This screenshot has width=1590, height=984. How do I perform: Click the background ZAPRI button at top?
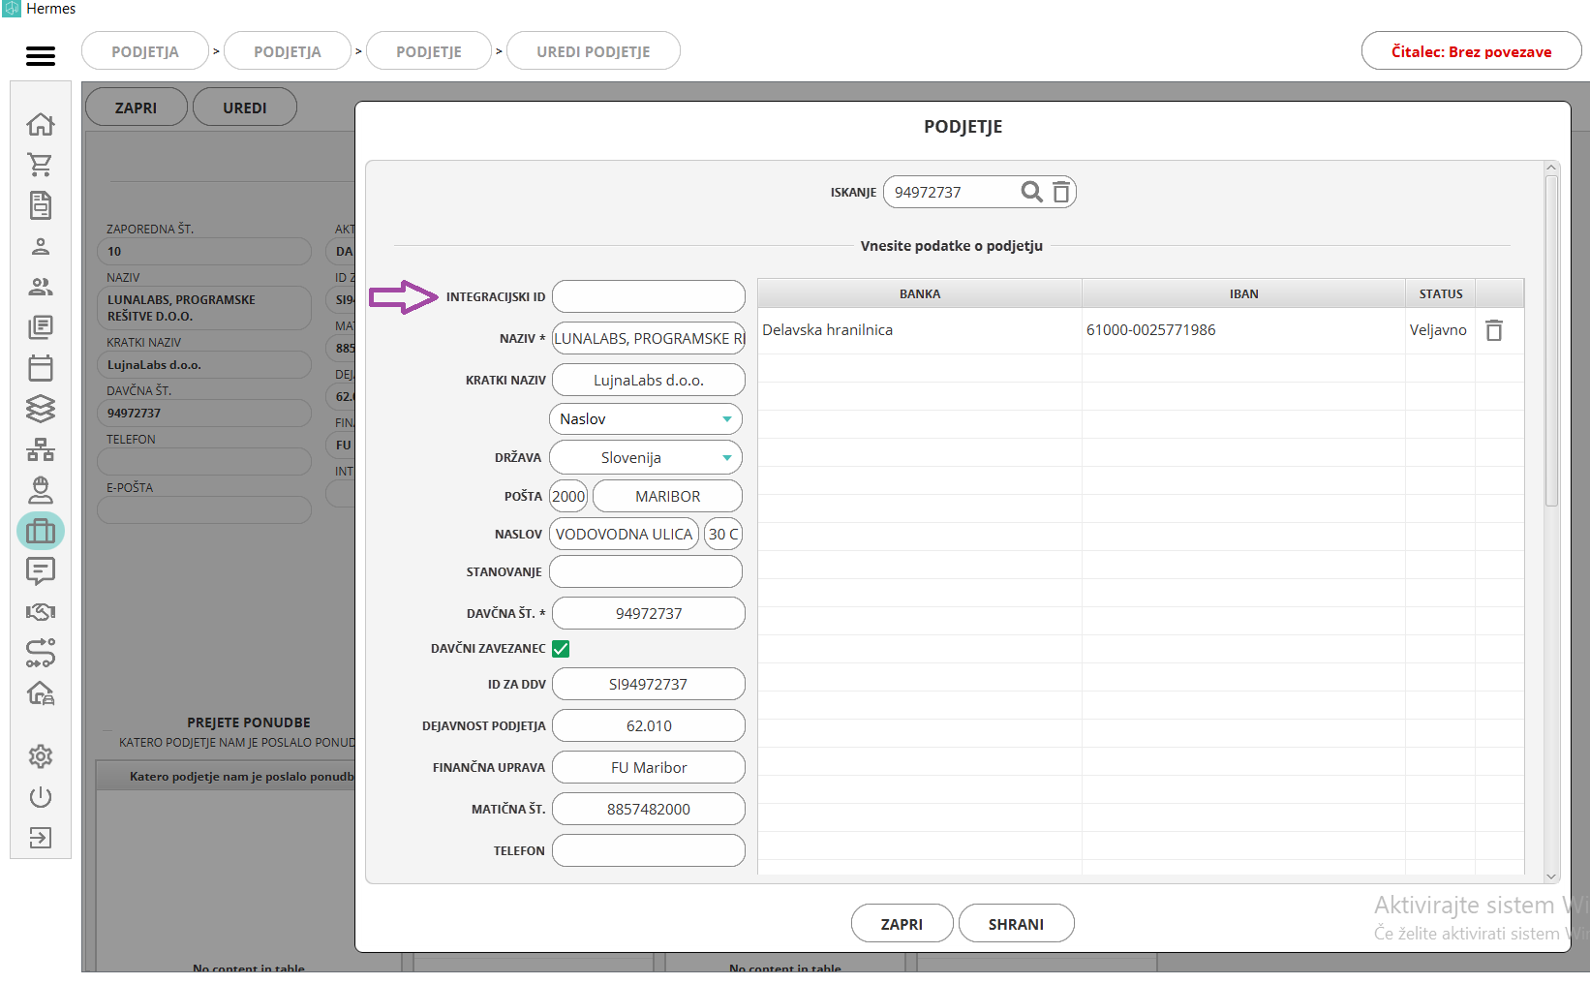(136, 108)
